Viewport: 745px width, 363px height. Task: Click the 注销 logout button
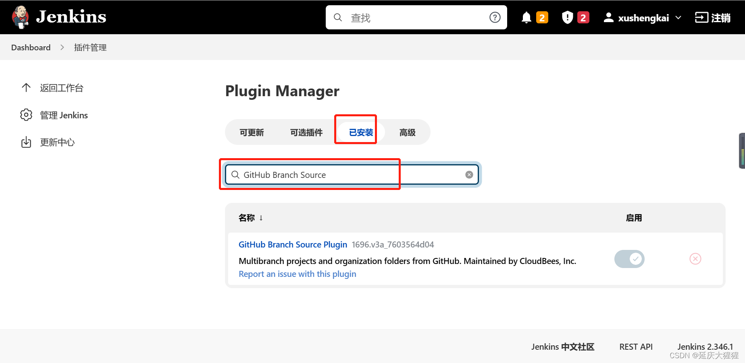[x=713, y=18]
